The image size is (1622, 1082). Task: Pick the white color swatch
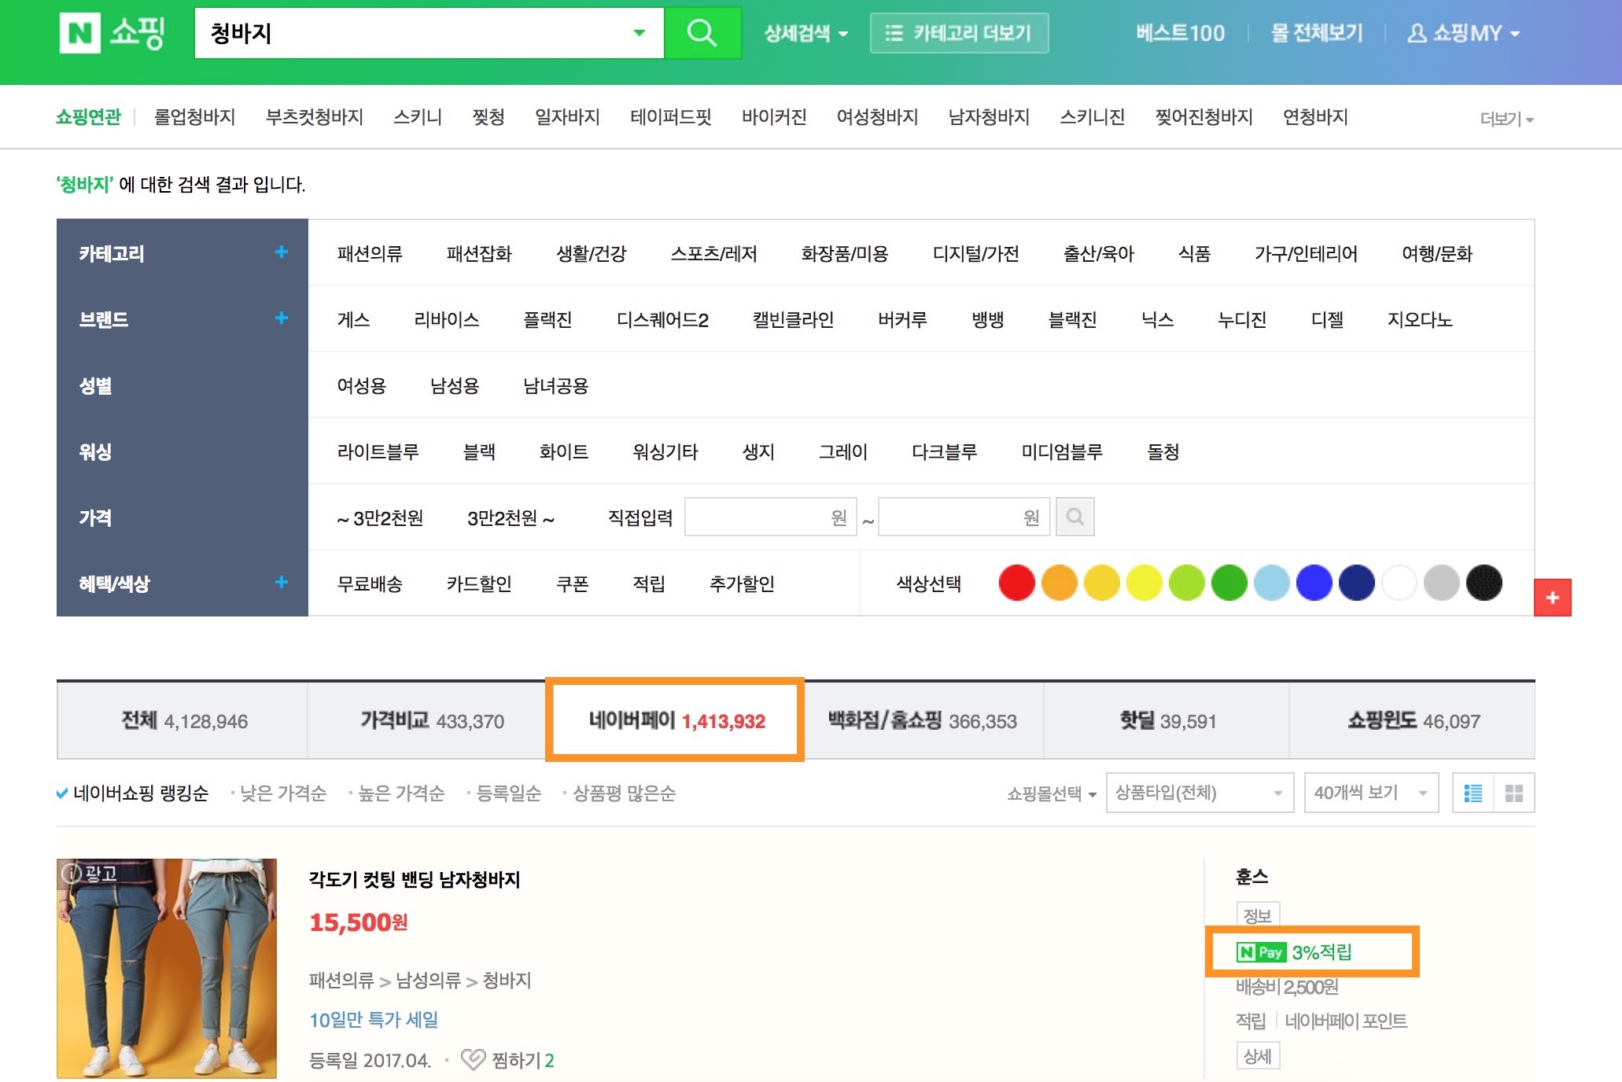1399,583
